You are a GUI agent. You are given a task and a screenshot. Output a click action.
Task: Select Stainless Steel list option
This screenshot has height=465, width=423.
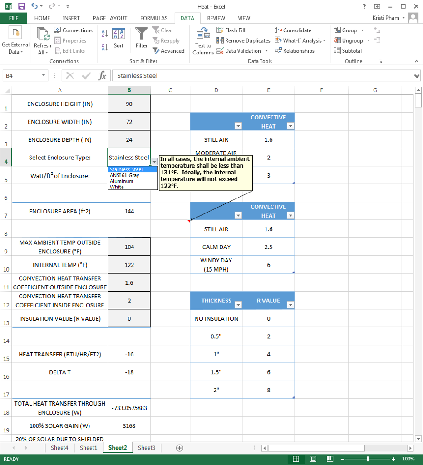click(133, 169)
